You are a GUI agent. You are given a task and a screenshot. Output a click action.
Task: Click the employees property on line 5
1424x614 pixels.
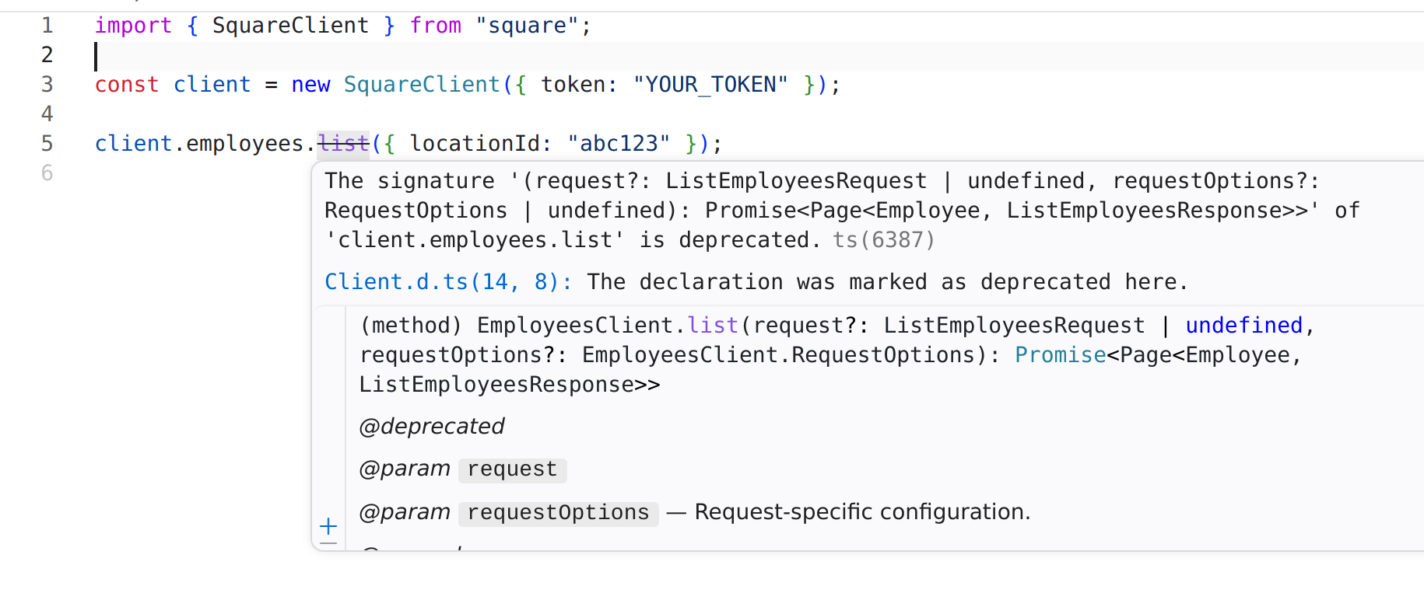[245, 144]
